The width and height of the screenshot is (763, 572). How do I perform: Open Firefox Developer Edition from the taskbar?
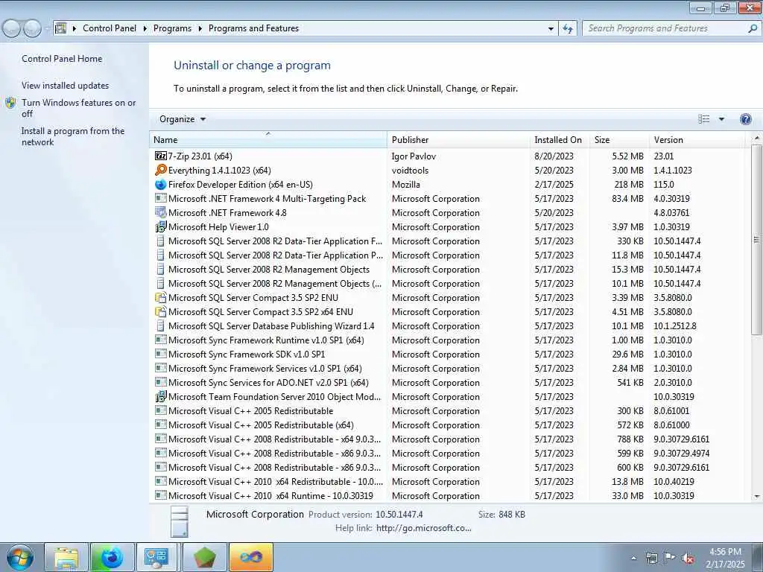[113, 557]
